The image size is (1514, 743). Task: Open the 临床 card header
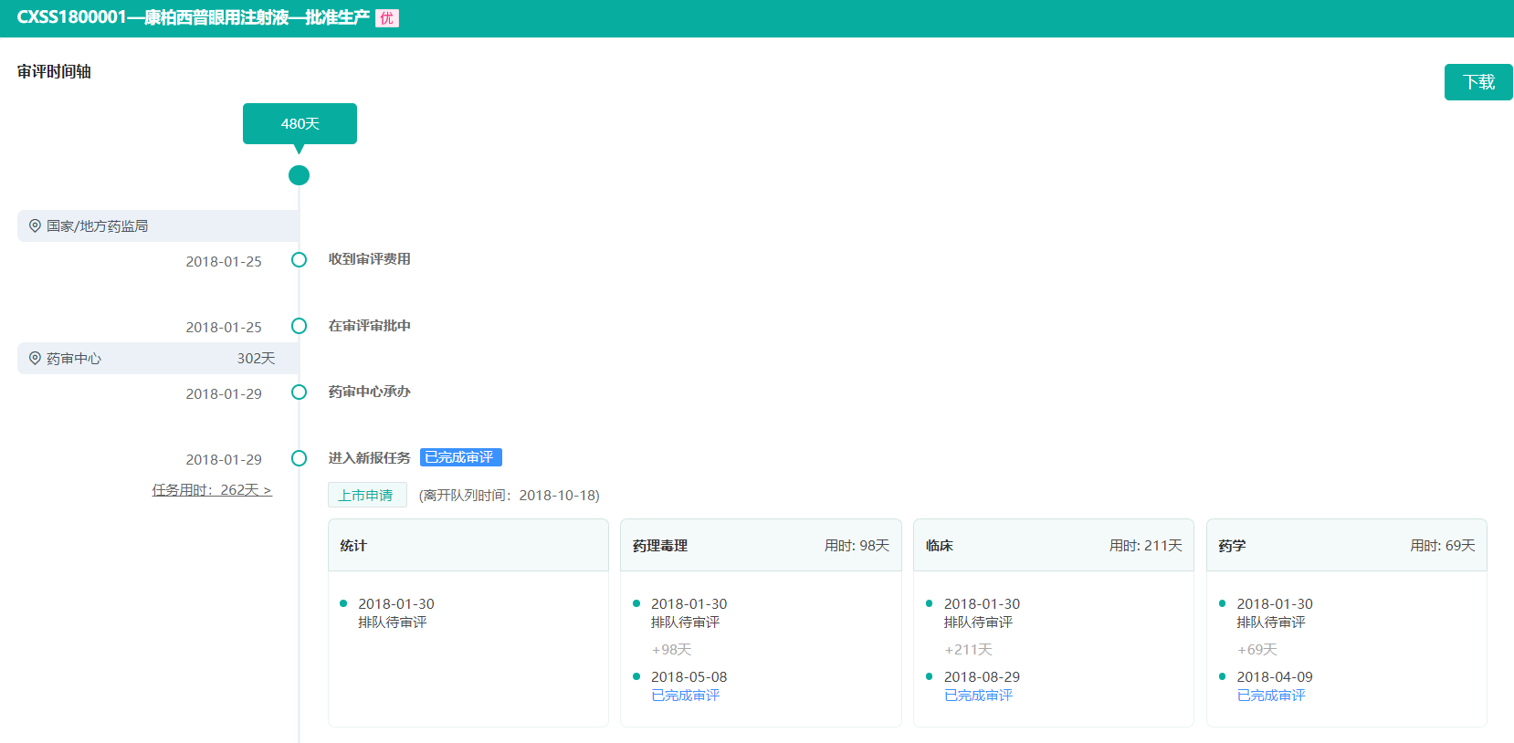click(x=1053, y=546)
